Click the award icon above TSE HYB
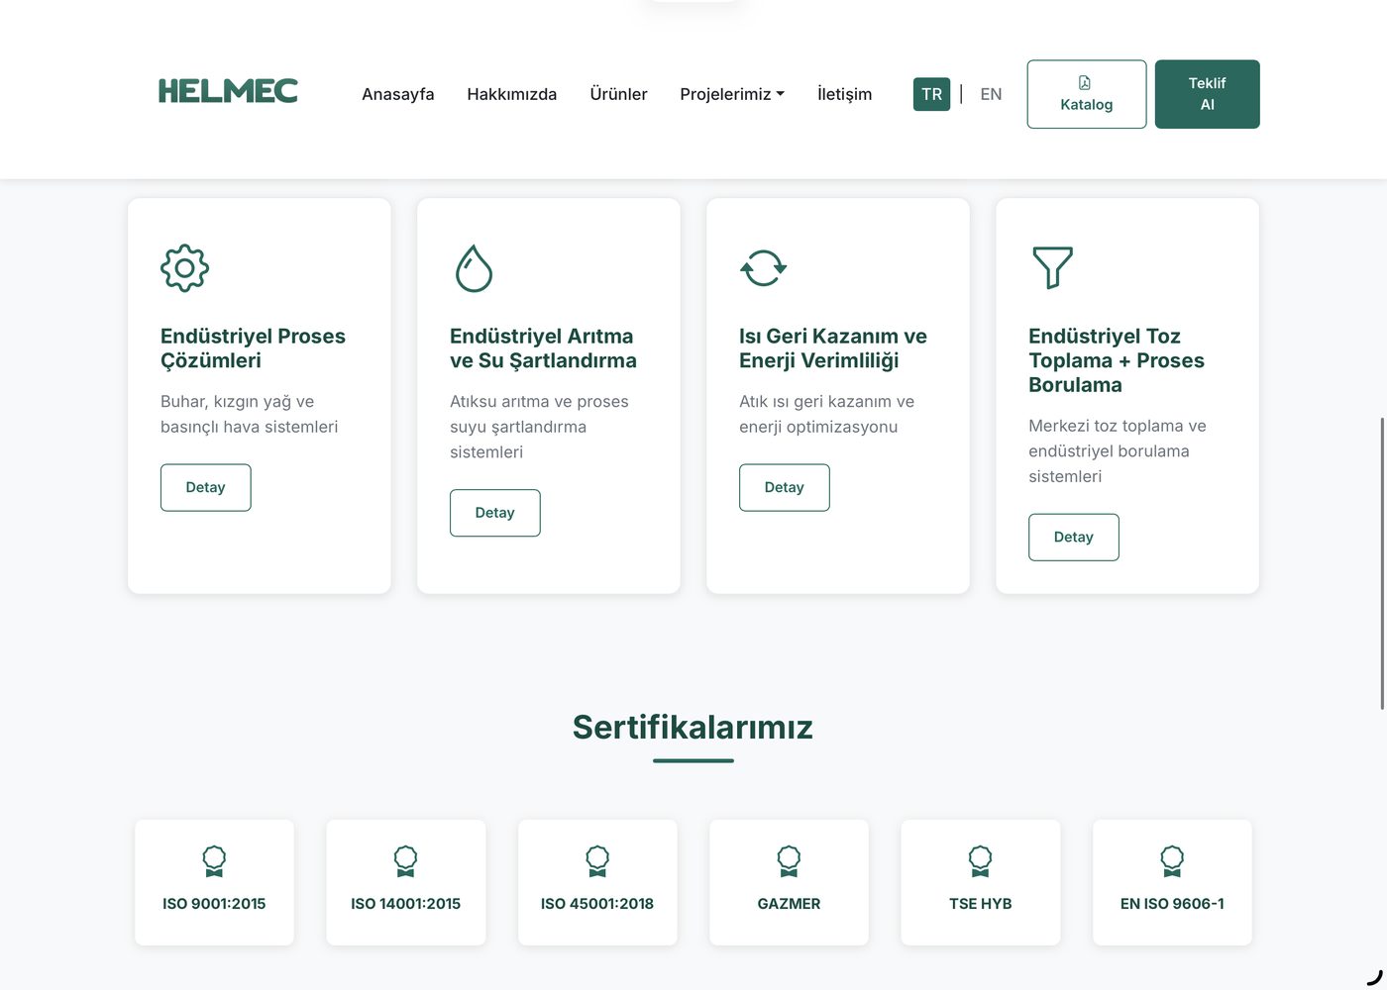 [x=980, y=861]
